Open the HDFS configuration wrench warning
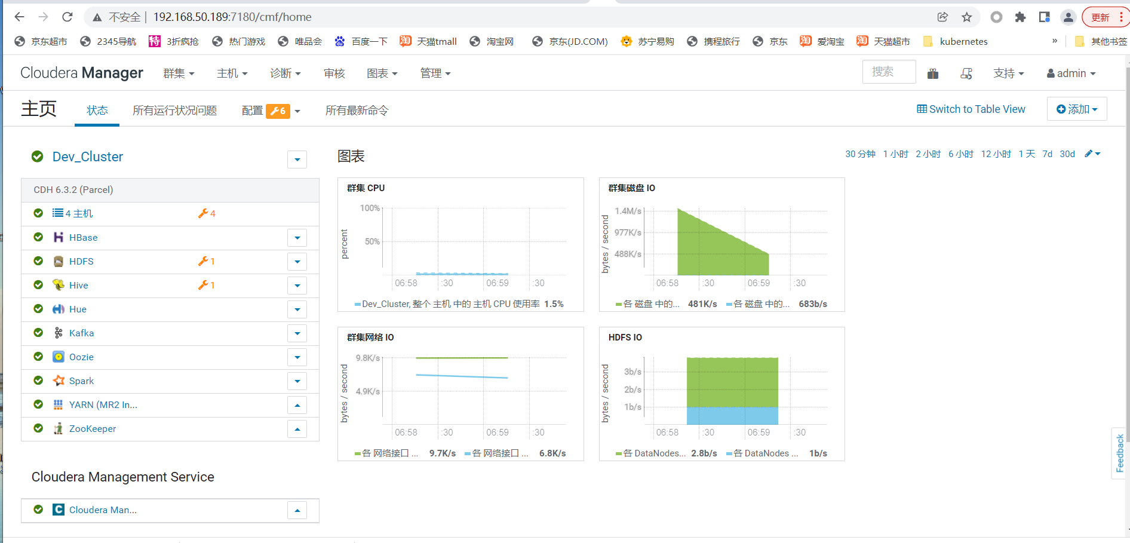This screenshot has width=1130, height=543. click(207, 261)
